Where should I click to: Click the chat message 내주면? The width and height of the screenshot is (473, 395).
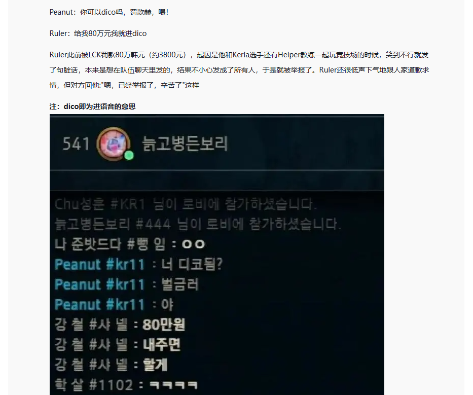162,345
